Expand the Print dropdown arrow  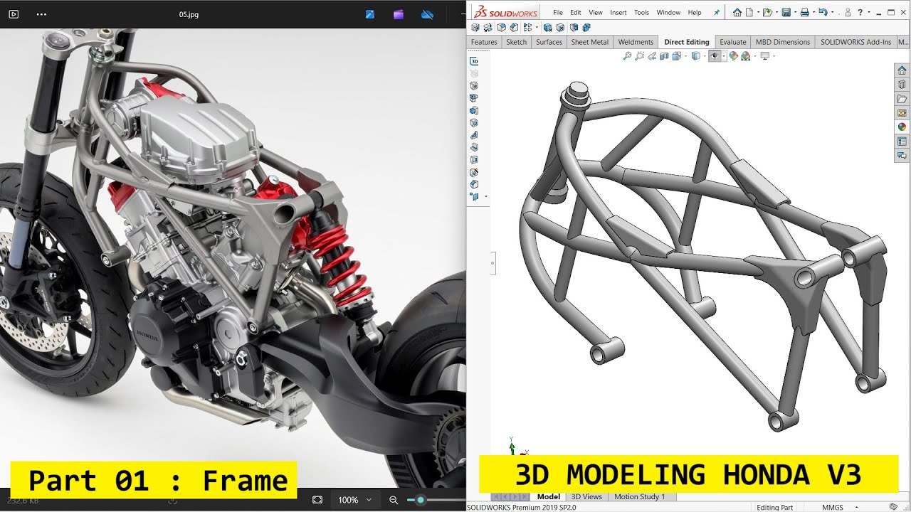coord(813,13)
